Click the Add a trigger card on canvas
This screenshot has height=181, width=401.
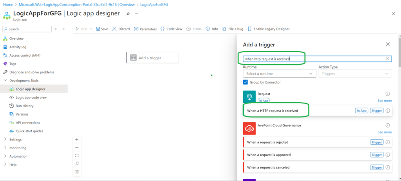point(152,58)
